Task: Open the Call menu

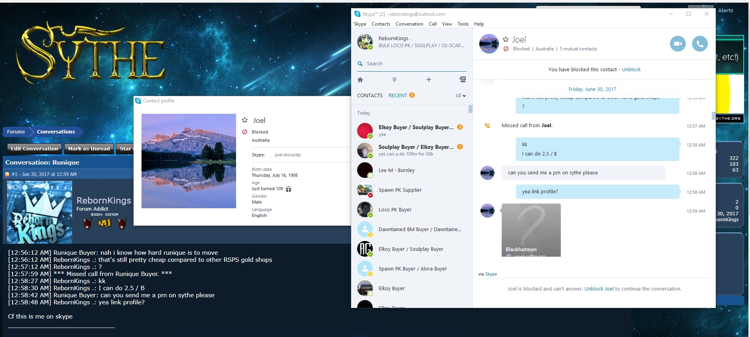Action: 433,24
